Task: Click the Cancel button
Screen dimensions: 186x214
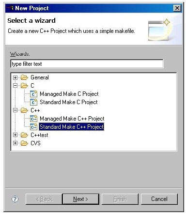Action: 159,199
